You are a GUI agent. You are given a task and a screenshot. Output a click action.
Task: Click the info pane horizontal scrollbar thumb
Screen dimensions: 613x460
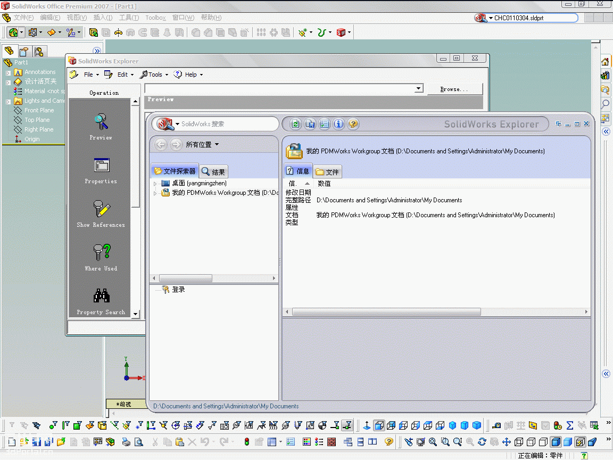tap(387, 312)
